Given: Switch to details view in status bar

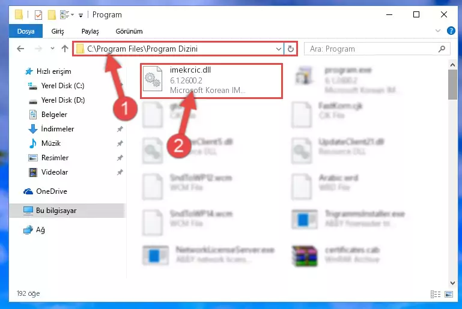Looking at the screenshot, I should (x=435, y=294).
